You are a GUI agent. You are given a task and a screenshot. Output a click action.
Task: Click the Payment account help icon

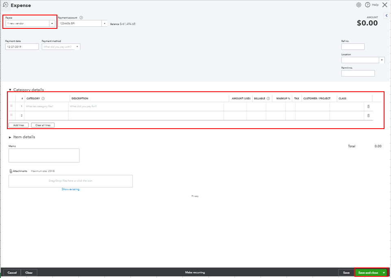click(81, 18)
